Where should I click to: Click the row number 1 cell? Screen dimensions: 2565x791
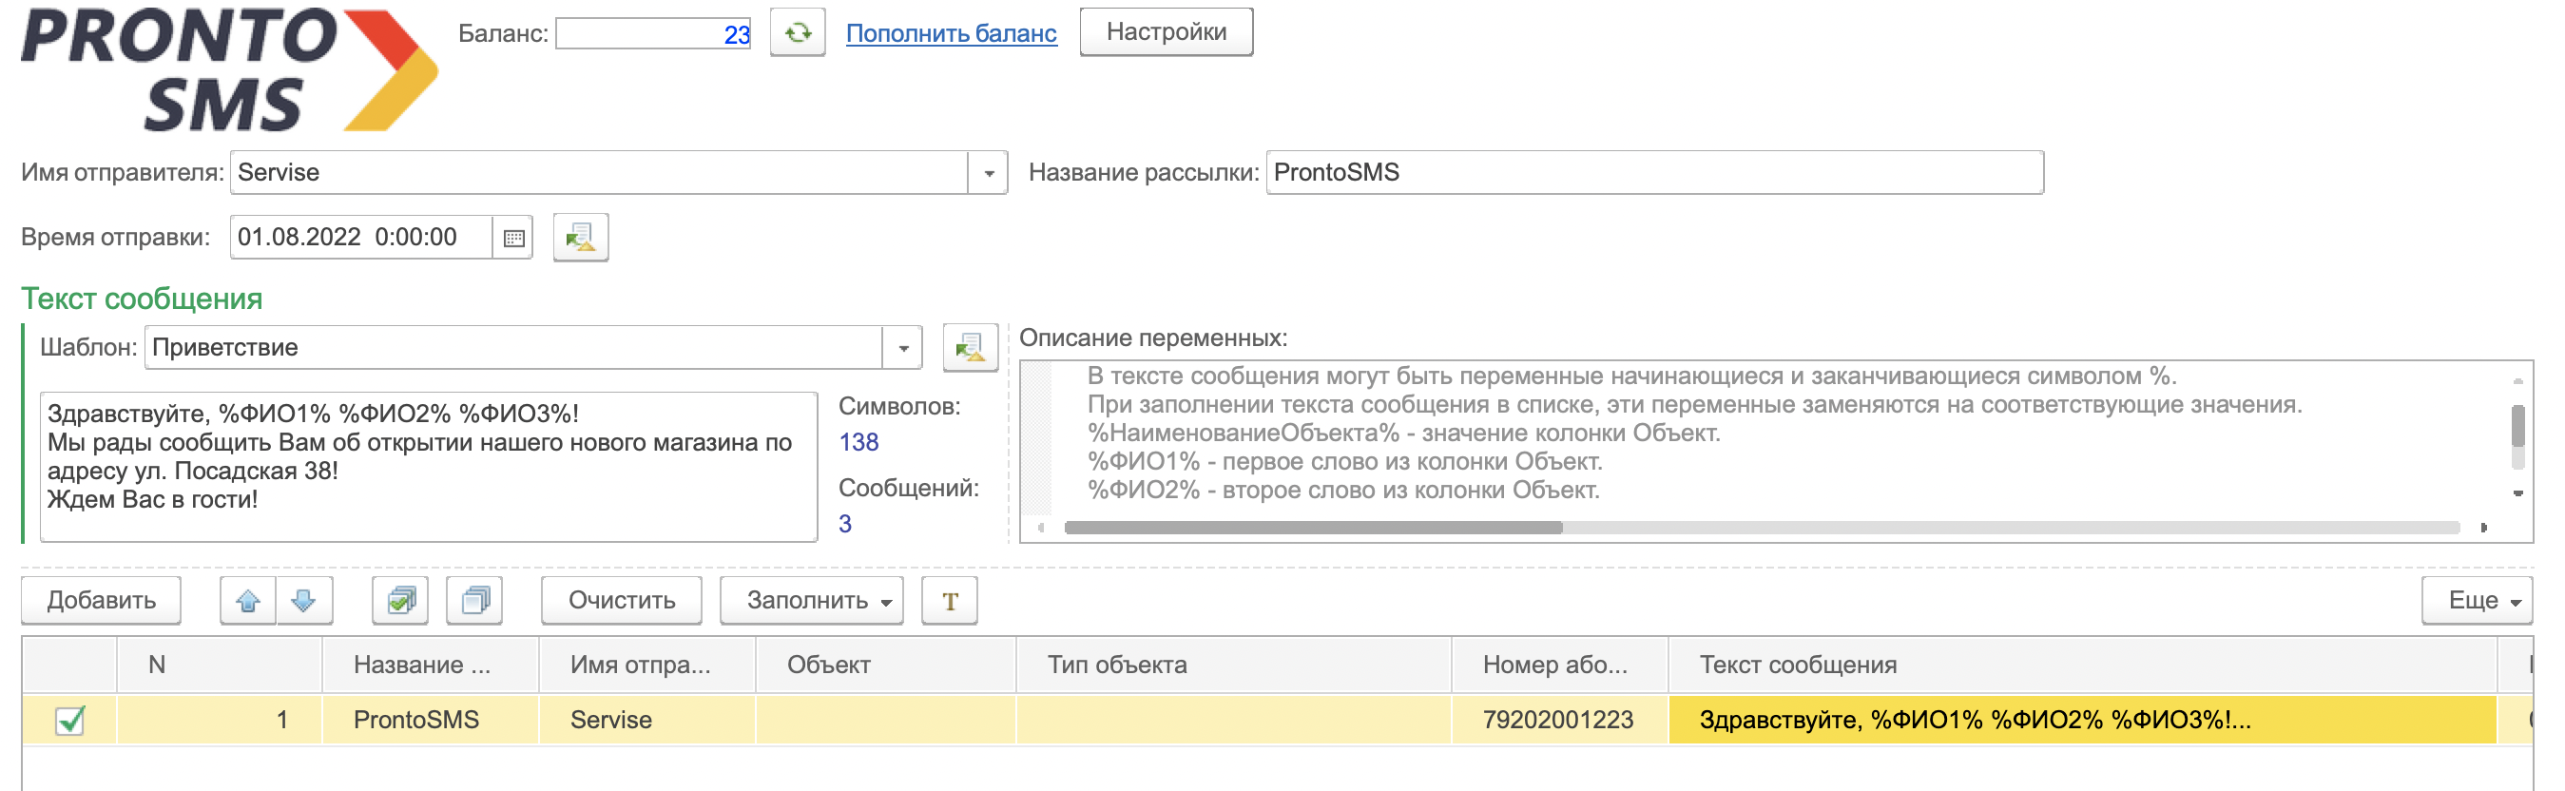[219, 721]
